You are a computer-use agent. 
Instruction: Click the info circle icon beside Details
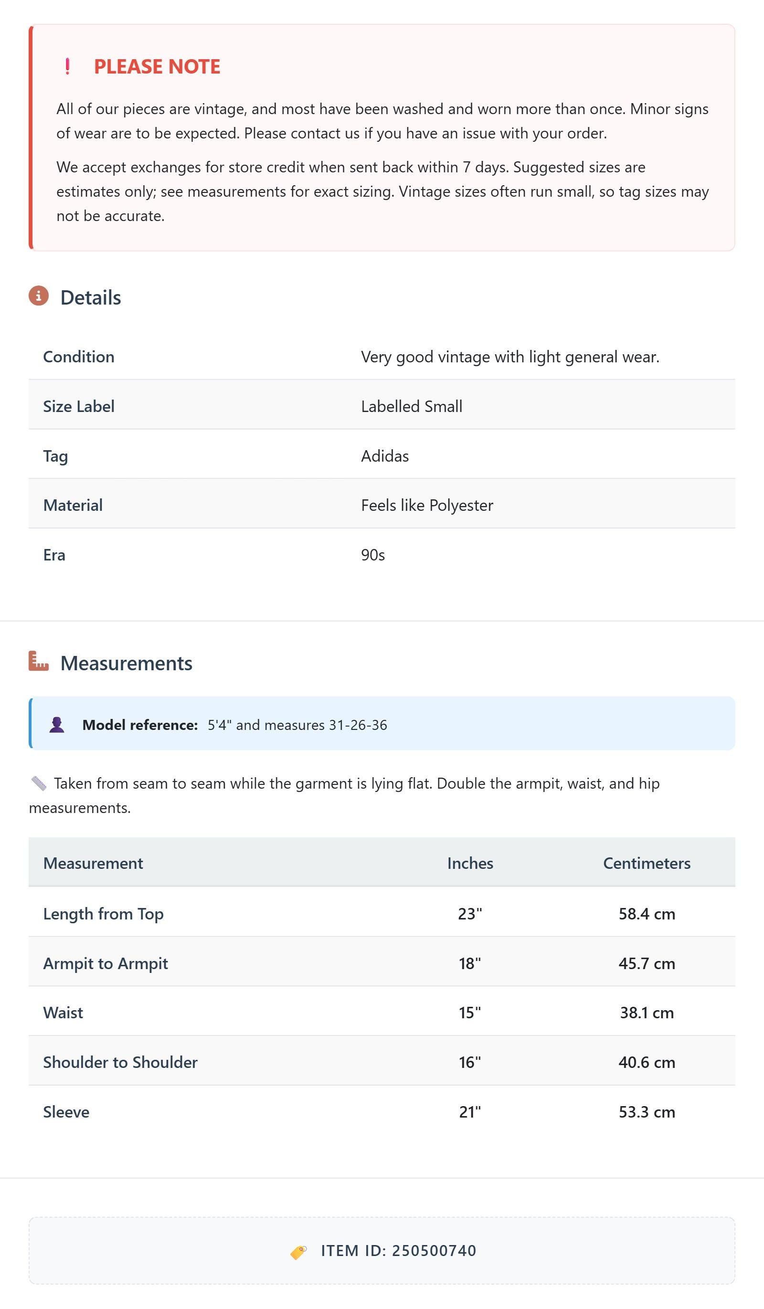pyautogui.click(x=39, y=296)
